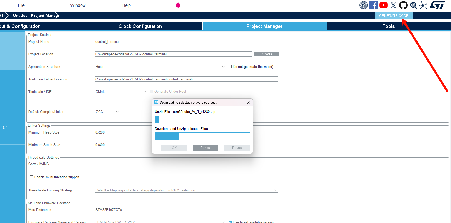Toggle Do not generate the main() checkbox
Viewport: 451px width, 223px height.
(230, 67)
